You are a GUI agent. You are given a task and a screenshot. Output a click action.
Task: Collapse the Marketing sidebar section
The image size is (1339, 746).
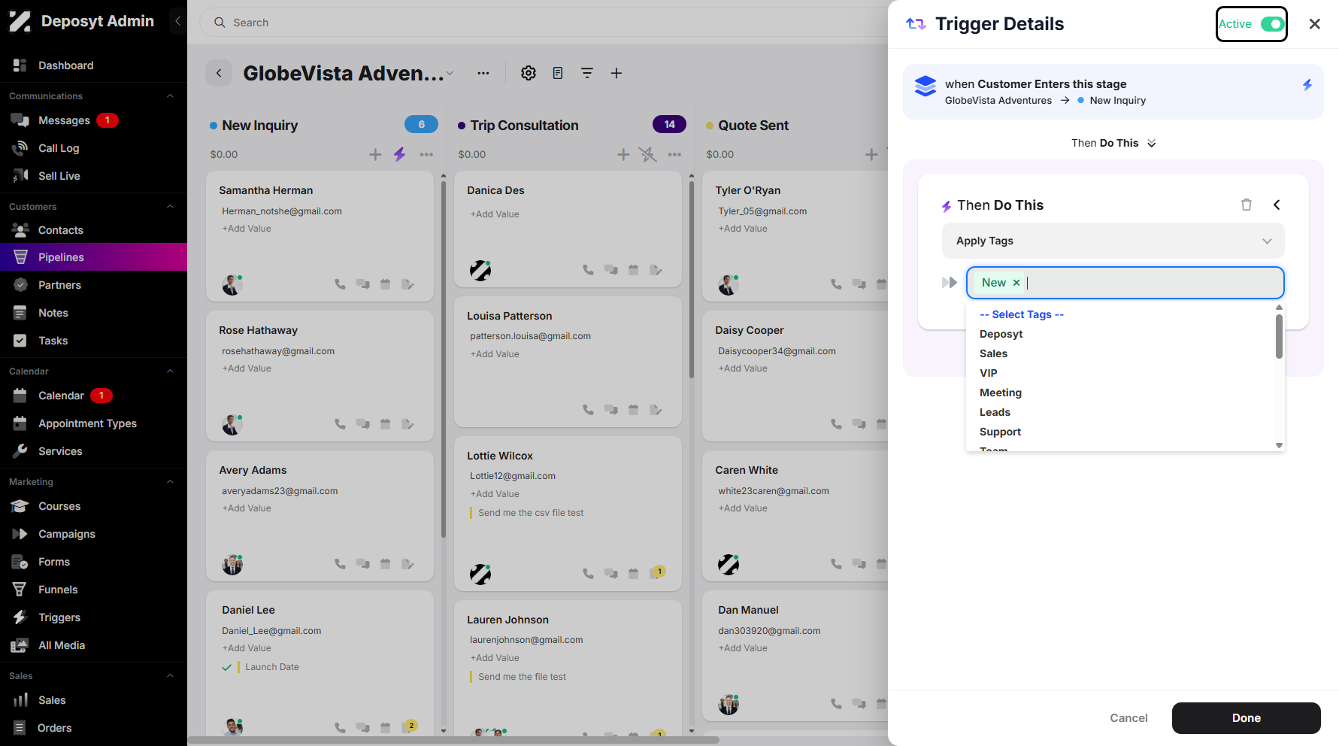(171, 481)
